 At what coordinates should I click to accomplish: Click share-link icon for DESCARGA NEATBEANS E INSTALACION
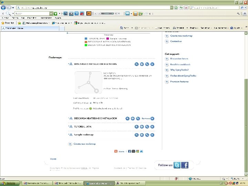[x=138, y=118]
